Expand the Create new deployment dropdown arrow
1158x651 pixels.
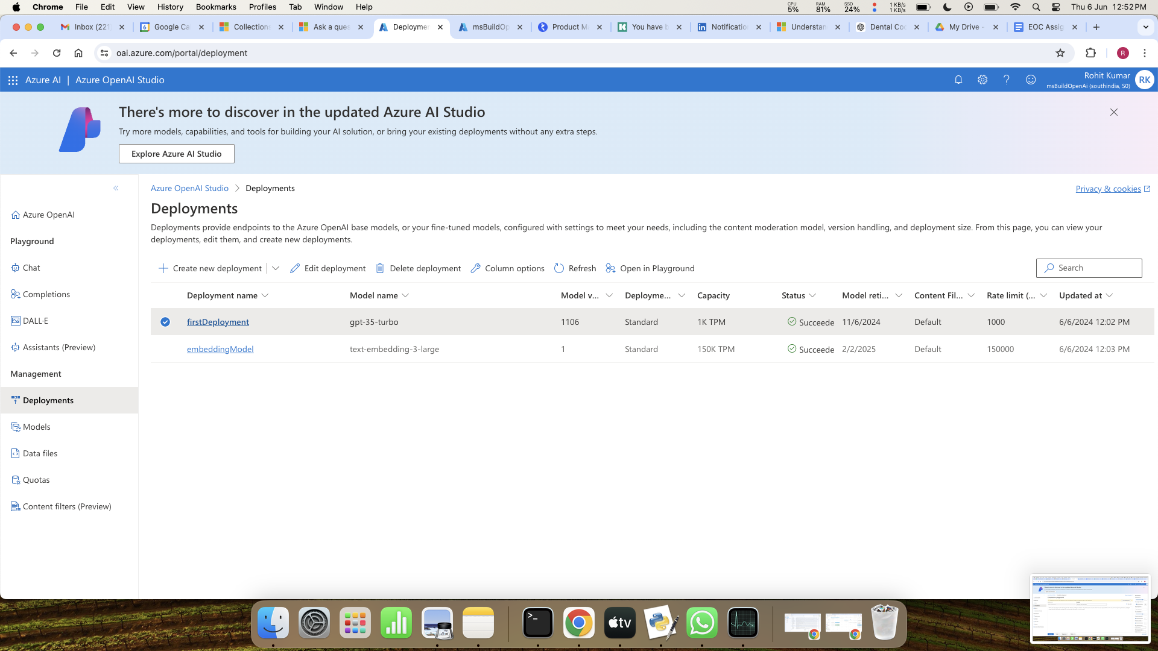click(x=276, y=268)
